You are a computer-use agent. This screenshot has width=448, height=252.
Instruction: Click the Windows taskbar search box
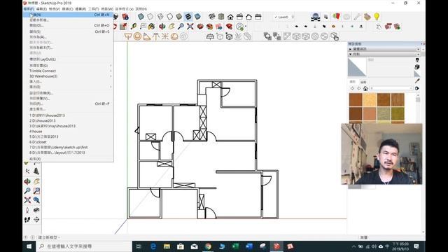(85, 246)
